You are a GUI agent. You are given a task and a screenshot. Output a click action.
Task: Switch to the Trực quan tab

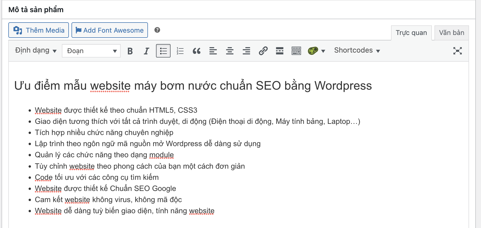411,33
